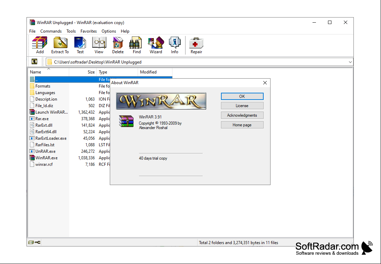Sort by the Type column header
The width and height of the screenshot is (381, 264).
(117, 72)
